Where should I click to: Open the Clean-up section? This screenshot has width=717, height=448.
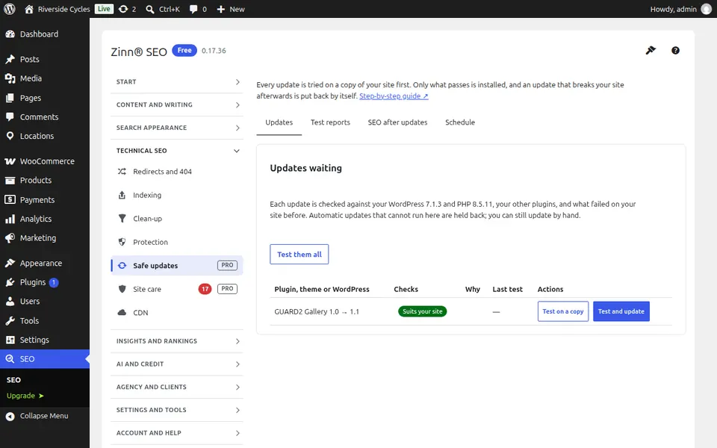tap(177, 219)
